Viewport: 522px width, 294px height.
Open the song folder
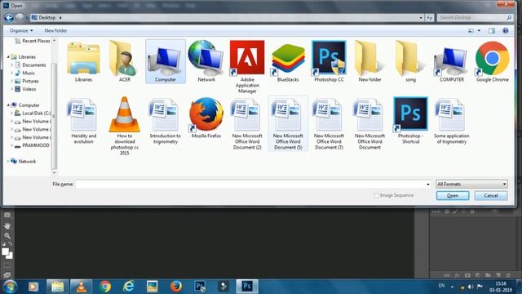point(410,61)
